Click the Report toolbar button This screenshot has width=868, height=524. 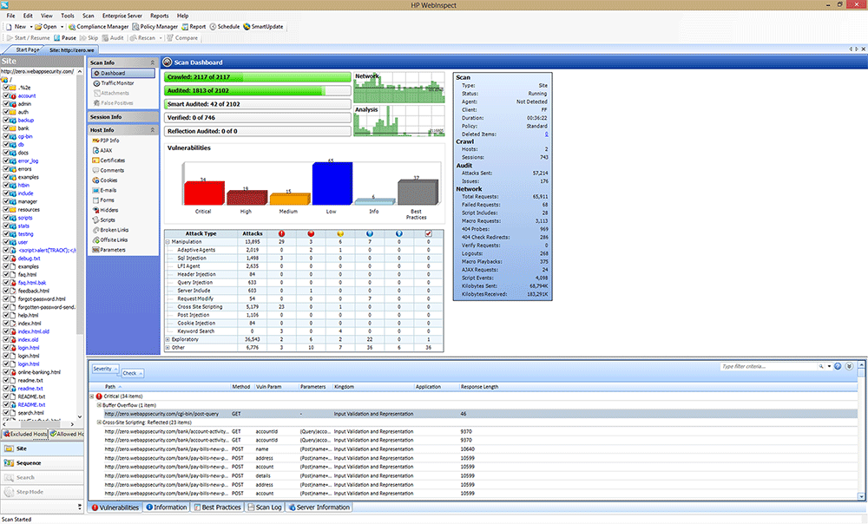(x=194, y=27)
